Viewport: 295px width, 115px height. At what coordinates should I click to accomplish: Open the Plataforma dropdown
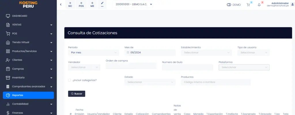(x=244, y=67)
